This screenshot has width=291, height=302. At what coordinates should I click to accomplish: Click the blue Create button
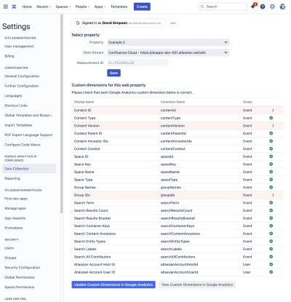coord(142,7)
